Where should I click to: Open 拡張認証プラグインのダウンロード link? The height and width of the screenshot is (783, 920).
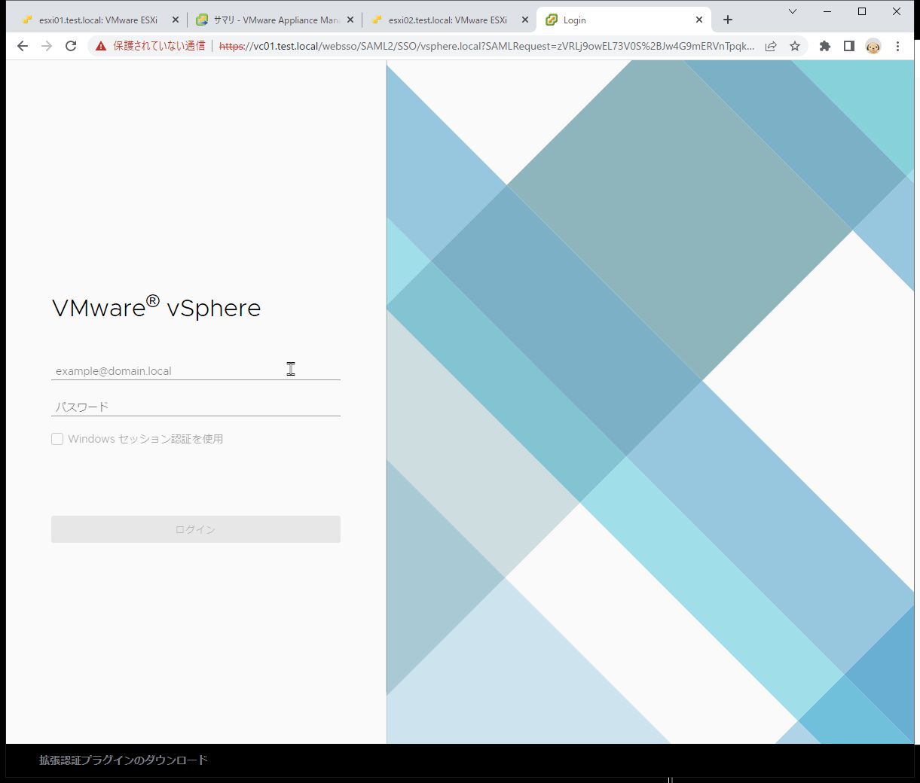[124, 760]
